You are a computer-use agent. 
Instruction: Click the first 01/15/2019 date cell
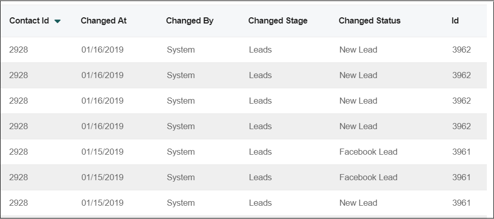click(x=102, y=152)
